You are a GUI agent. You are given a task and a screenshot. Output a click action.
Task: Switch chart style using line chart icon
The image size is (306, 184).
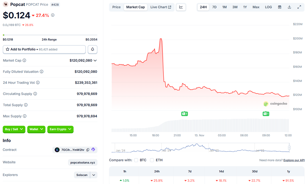click(x=181, y=7)
